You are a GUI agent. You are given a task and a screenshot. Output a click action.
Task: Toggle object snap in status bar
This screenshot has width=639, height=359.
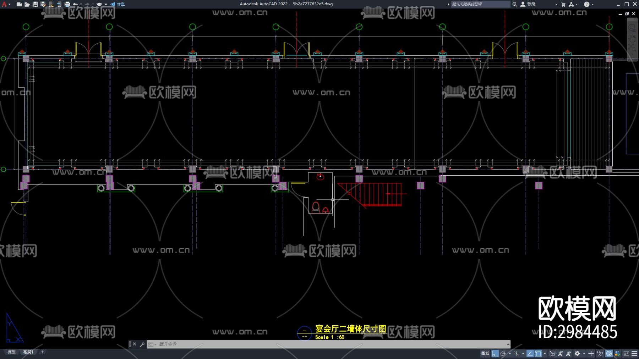(x=538, y=353)
